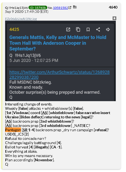Viewport: 126px width, 172px height.
Task: Click the external link icon beside post number 10581582
Action: pos(70,8)
